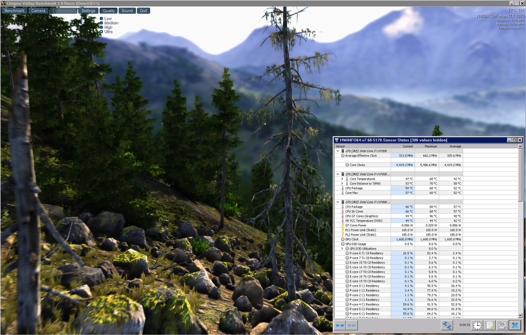This screenshot has width=526, height=335.
Task: Select the 5,486.6 MHz maximum core clock value
Action: (427, 165)
